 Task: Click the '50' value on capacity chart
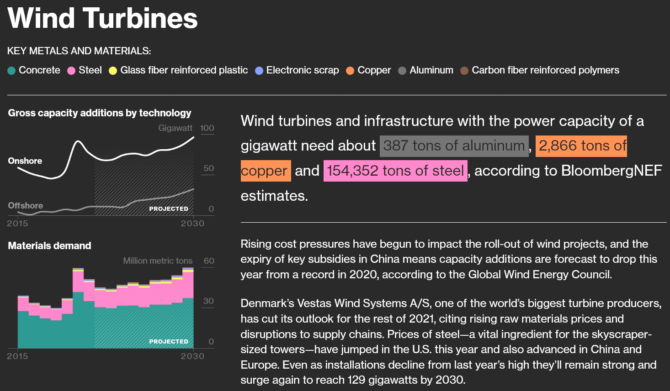(x=208, y=168)
